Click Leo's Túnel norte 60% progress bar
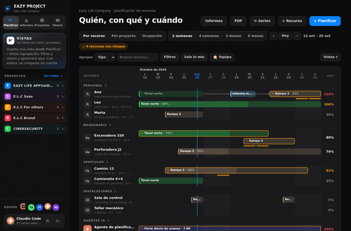The image size is (351, 231). [x=230, y=104]
